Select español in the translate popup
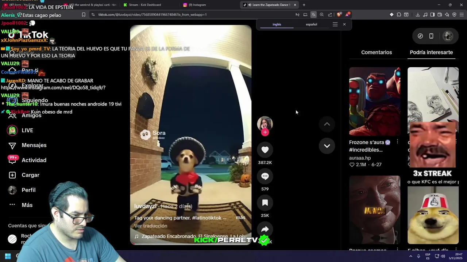 [x=311, y=24]
